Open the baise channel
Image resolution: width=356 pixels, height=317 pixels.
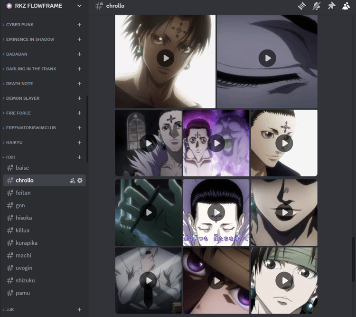coord(45,168)
